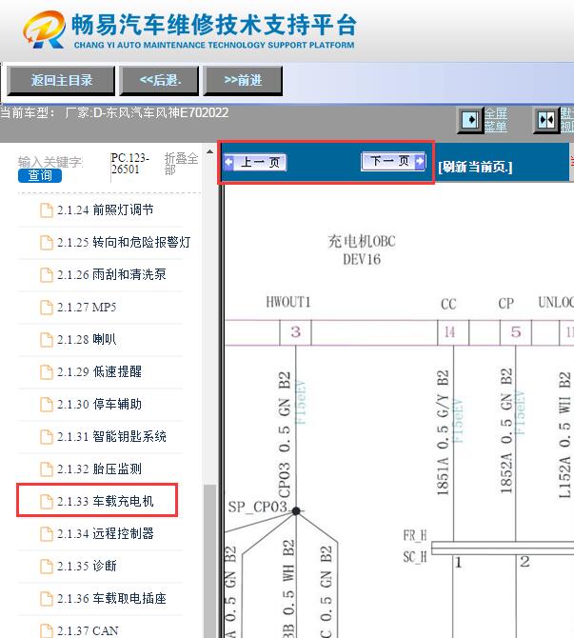Open 2.1.35 诊断

[x=87, y=566]
